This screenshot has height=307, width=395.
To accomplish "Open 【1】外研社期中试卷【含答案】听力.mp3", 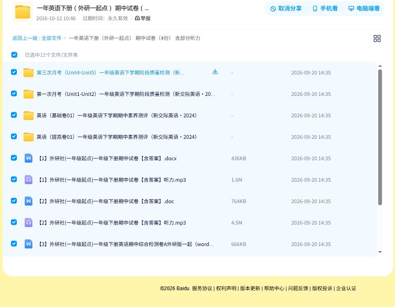I will [112, 180].
